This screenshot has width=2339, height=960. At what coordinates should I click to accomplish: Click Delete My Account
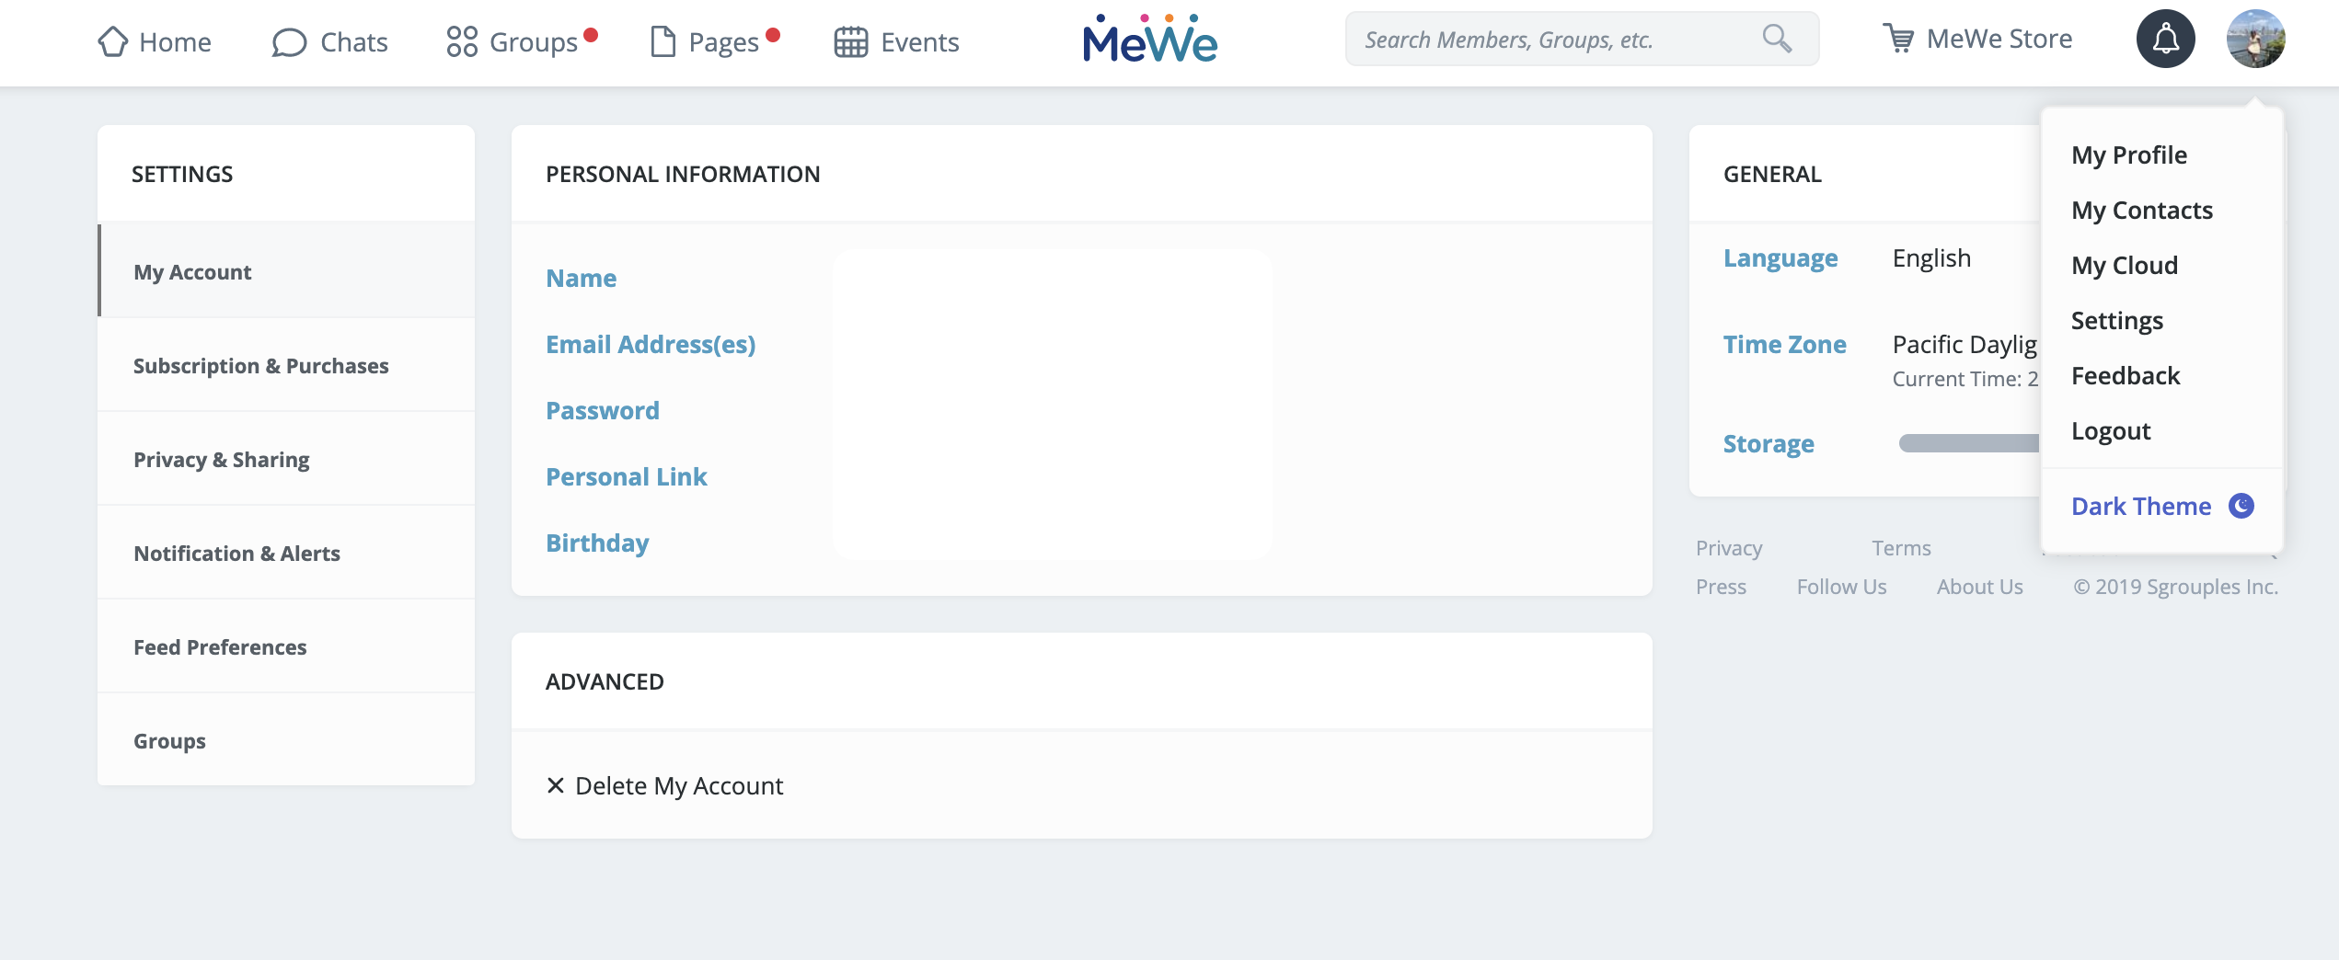[679, 785]
